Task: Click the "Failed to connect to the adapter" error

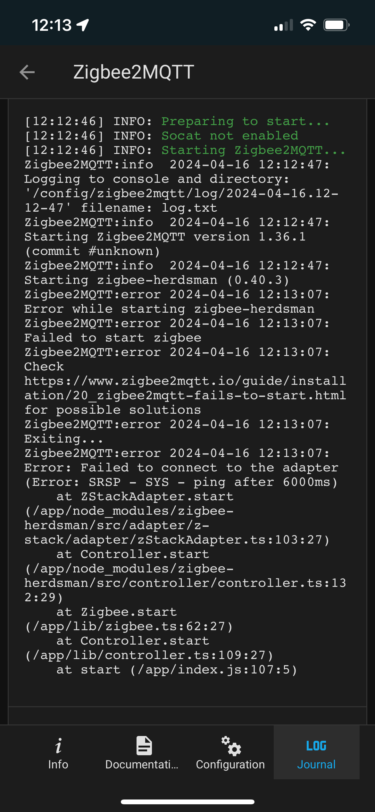Action: (209, 468)
